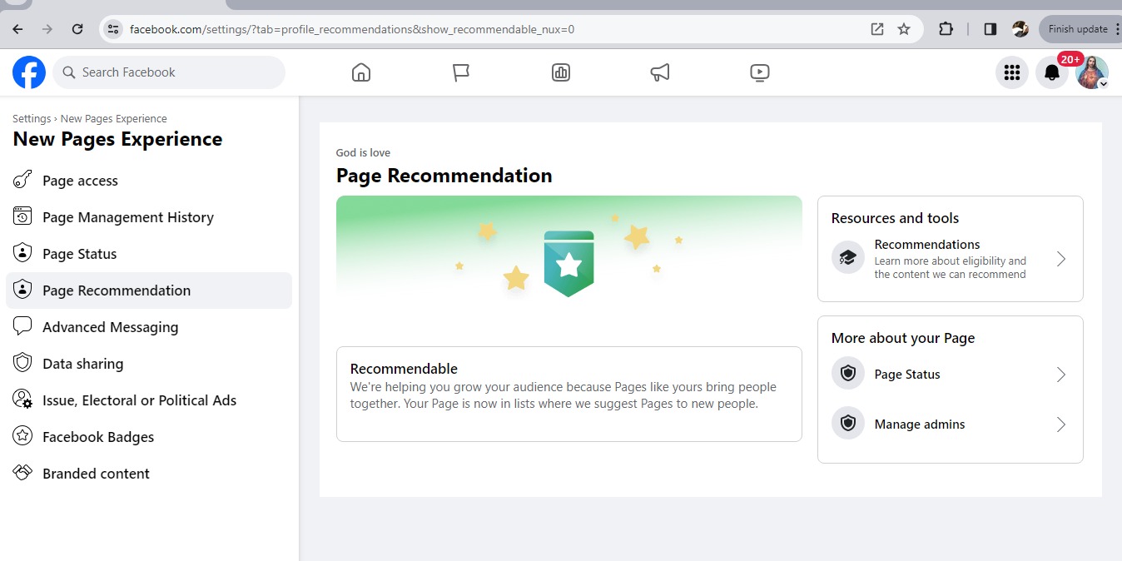Click the Search Facebook field
Screen dimensions: 1122x561
169,72
